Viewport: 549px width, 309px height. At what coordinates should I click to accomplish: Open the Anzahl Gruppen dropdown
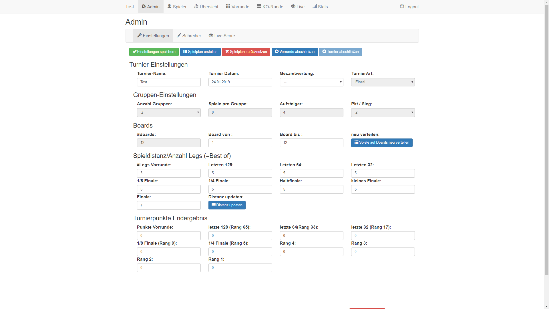(169, 112)
